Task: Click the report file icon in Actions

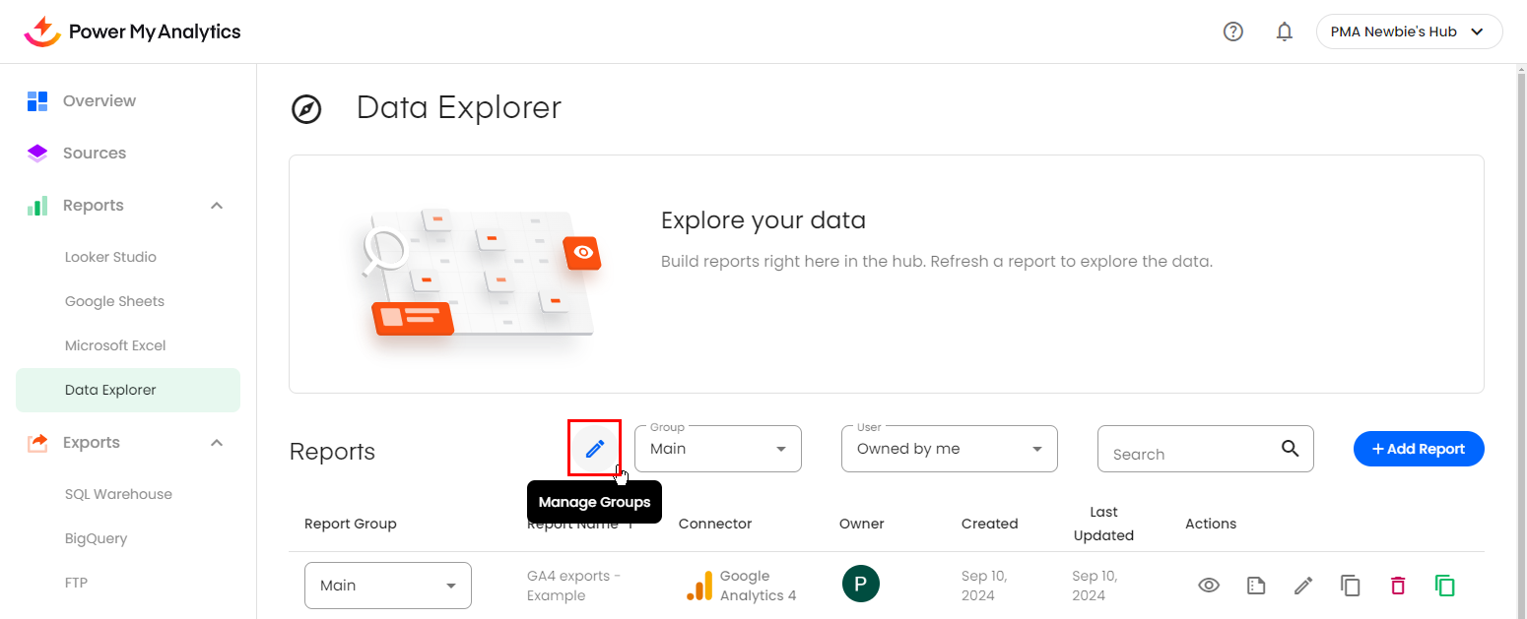Action: [x=1255, y=586]
